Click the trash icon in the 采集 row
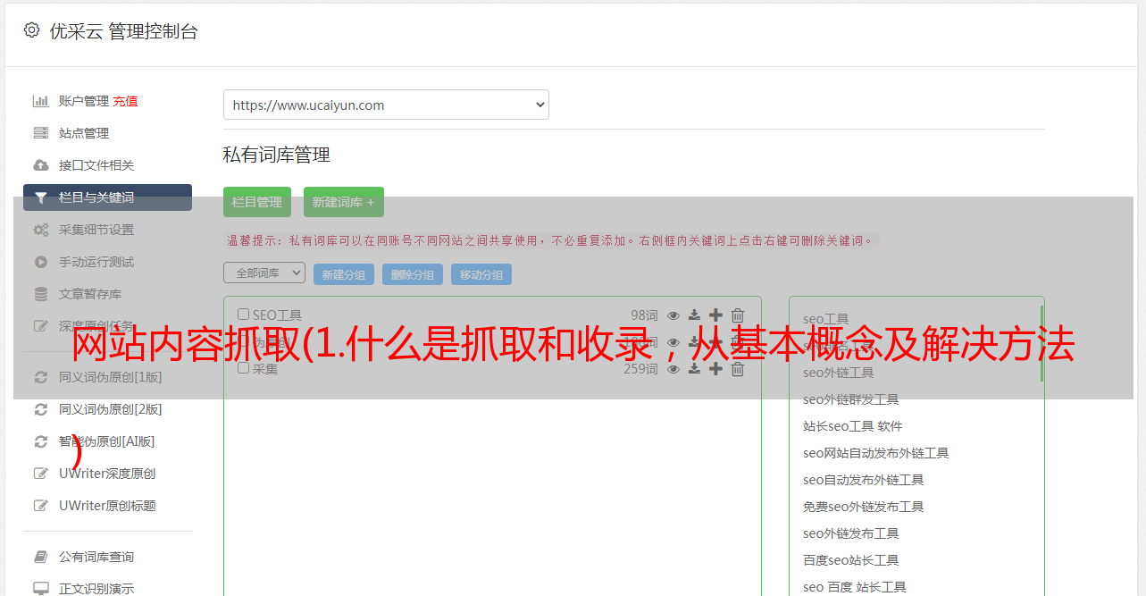The width and height of the screenshot is (1146, 596). click(x=737, y=368)
